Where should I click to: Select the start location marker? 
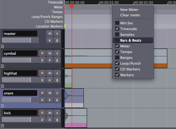tap(65, 26)
